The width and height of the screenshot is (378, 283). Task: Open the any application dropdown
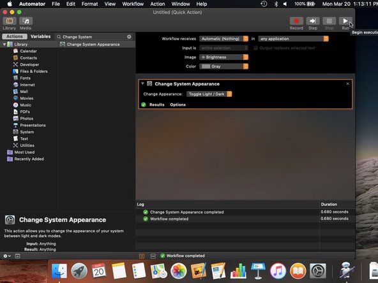tap(293, 38)
